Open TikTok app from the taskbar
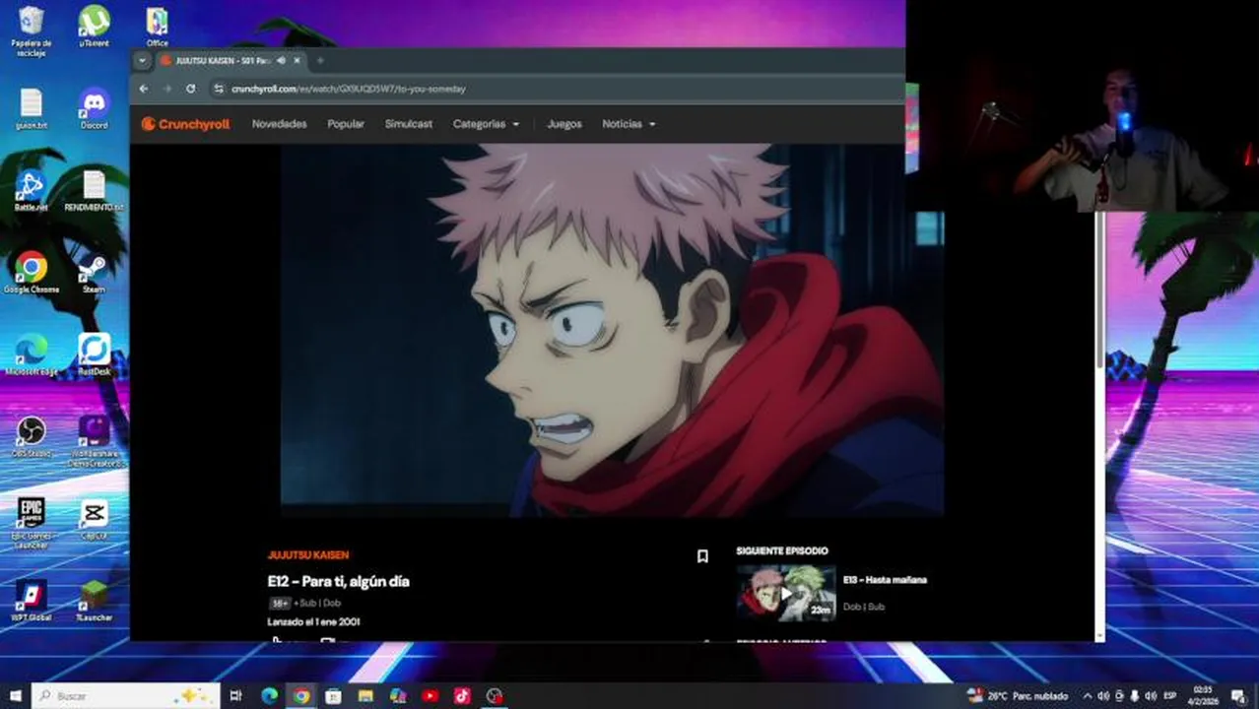Screen dimensions: 1259x709 (462, 696)
